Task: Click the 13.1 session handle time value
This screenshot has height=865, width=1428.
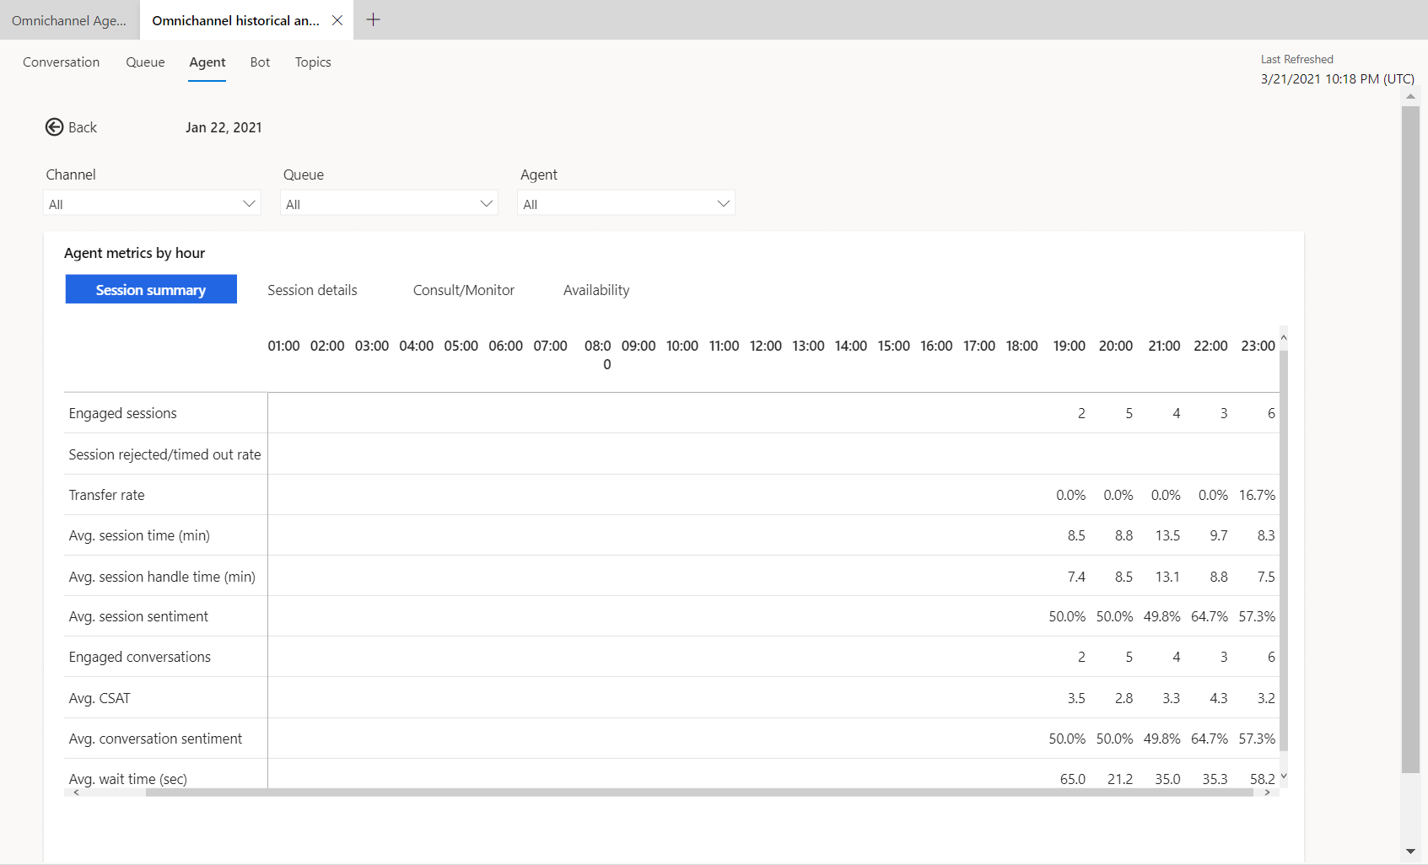Action: (1167, 577)
